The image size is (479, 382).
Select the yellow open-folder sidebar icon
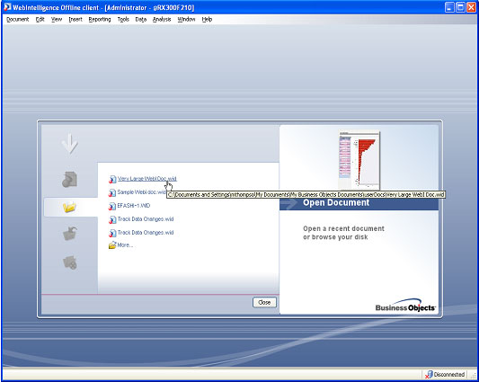[69, 208]
